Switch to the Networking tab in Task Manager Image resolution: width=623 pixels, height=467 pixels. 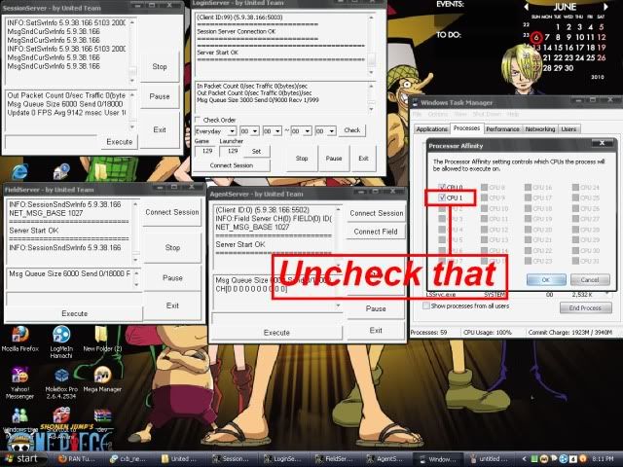(x=540, y=128)
